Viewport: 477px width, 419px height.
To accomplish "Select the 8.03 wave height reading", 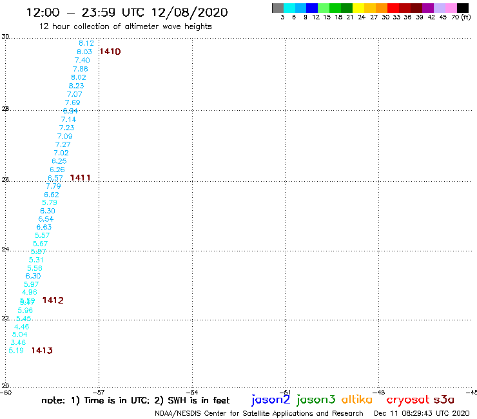I will [84, 52].
